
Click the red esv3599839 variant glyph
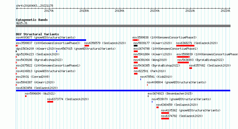tap(183, 57)
